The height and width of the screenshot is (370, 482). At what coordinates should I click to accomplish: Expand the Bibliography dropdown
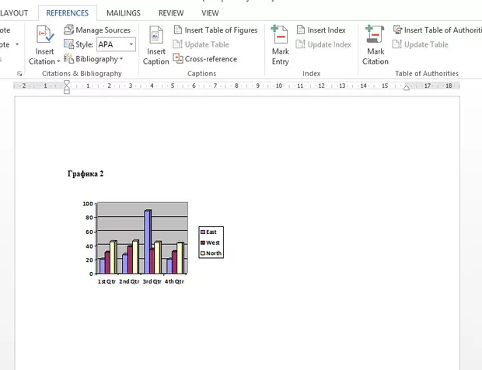point(122,59)
